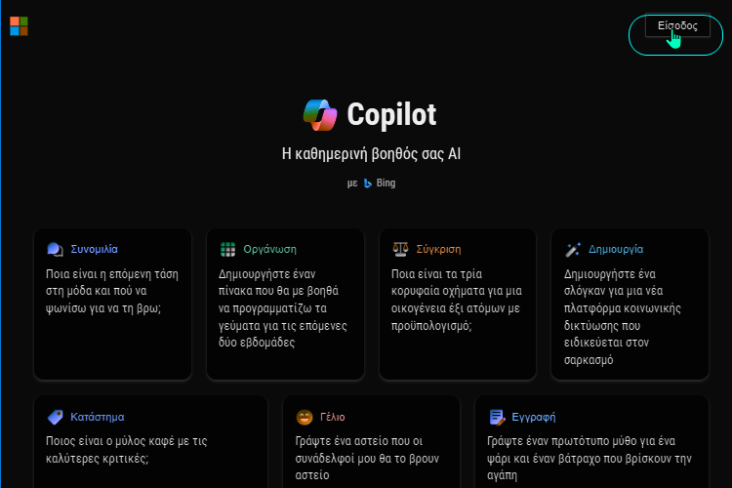Screen dimensions: 732x488
Task: Click the με Bing label text
Action: [371, 183]
